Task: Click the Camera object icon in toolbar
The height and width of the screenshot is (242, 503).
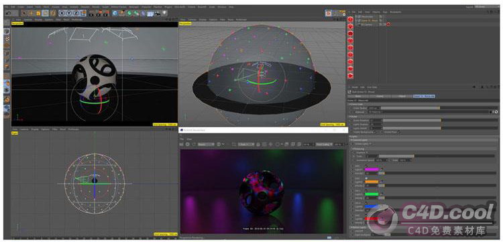Action: click(157, 13)
